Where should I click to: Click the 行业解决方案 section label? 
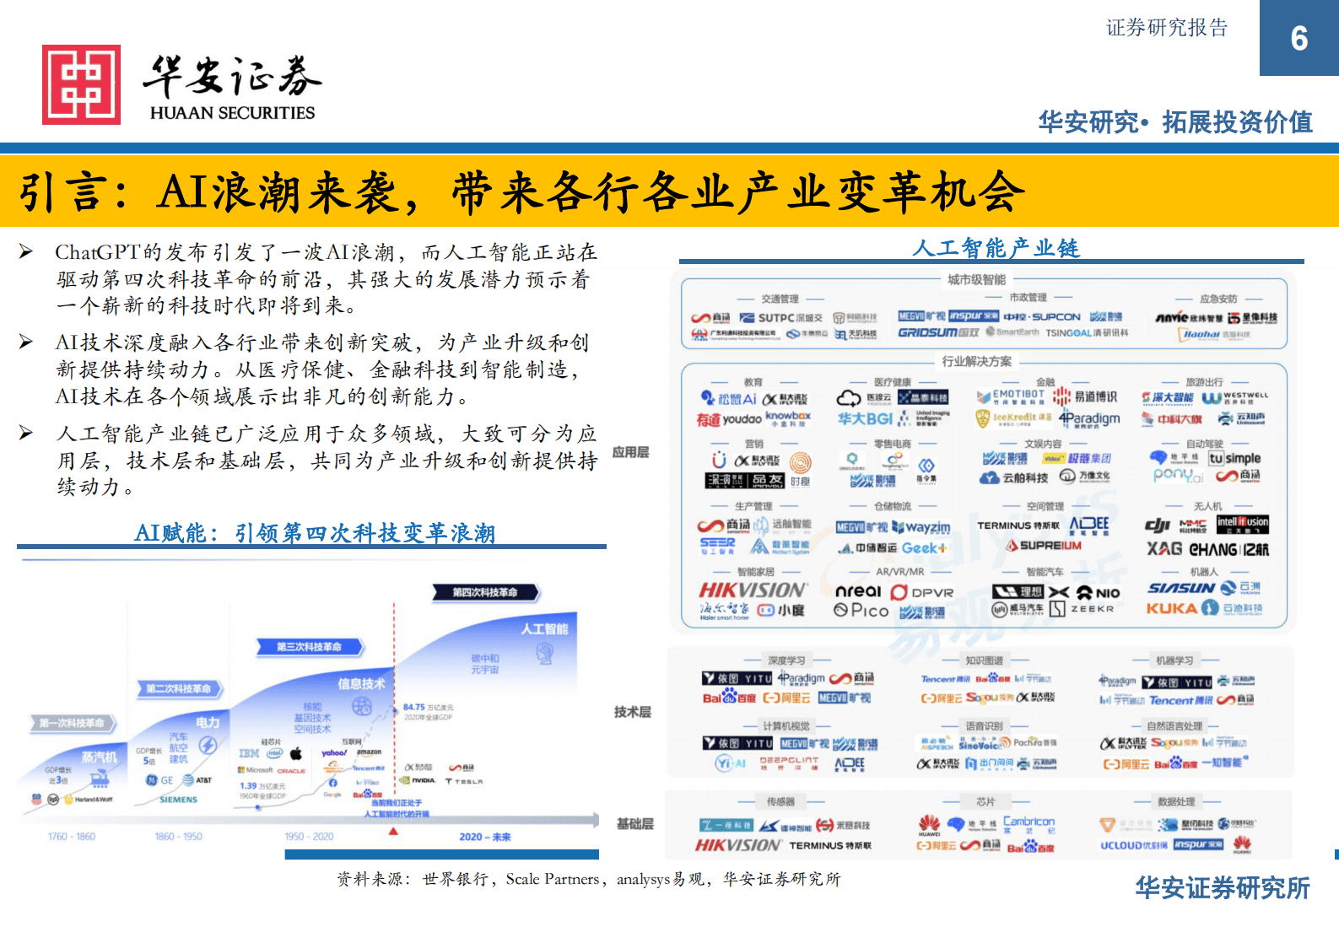[976, 361]
